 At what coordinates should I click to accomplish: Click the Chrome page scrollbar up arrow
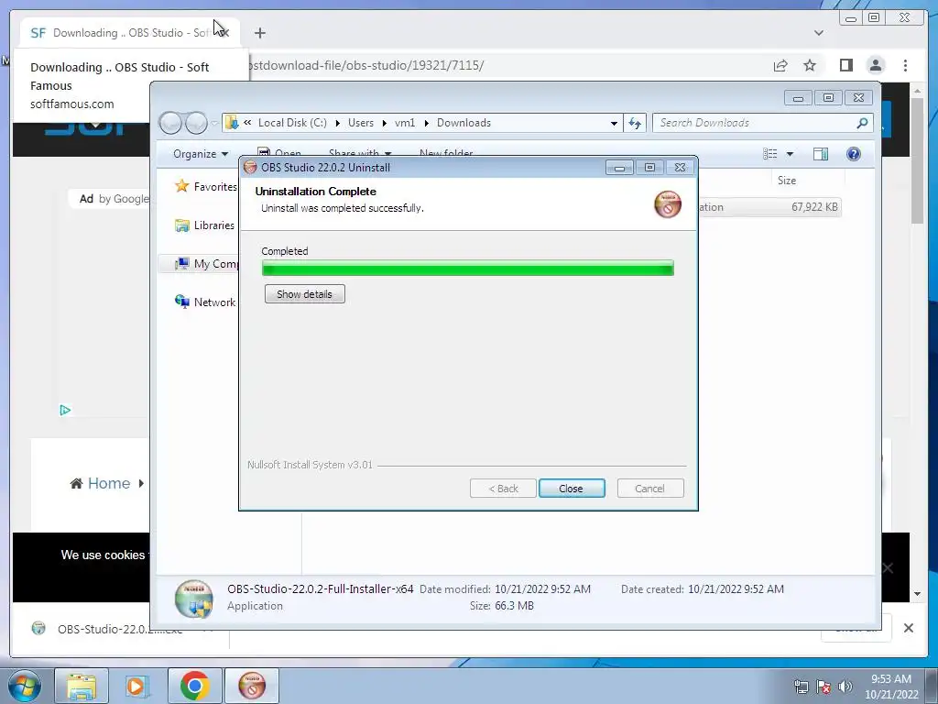917,91
